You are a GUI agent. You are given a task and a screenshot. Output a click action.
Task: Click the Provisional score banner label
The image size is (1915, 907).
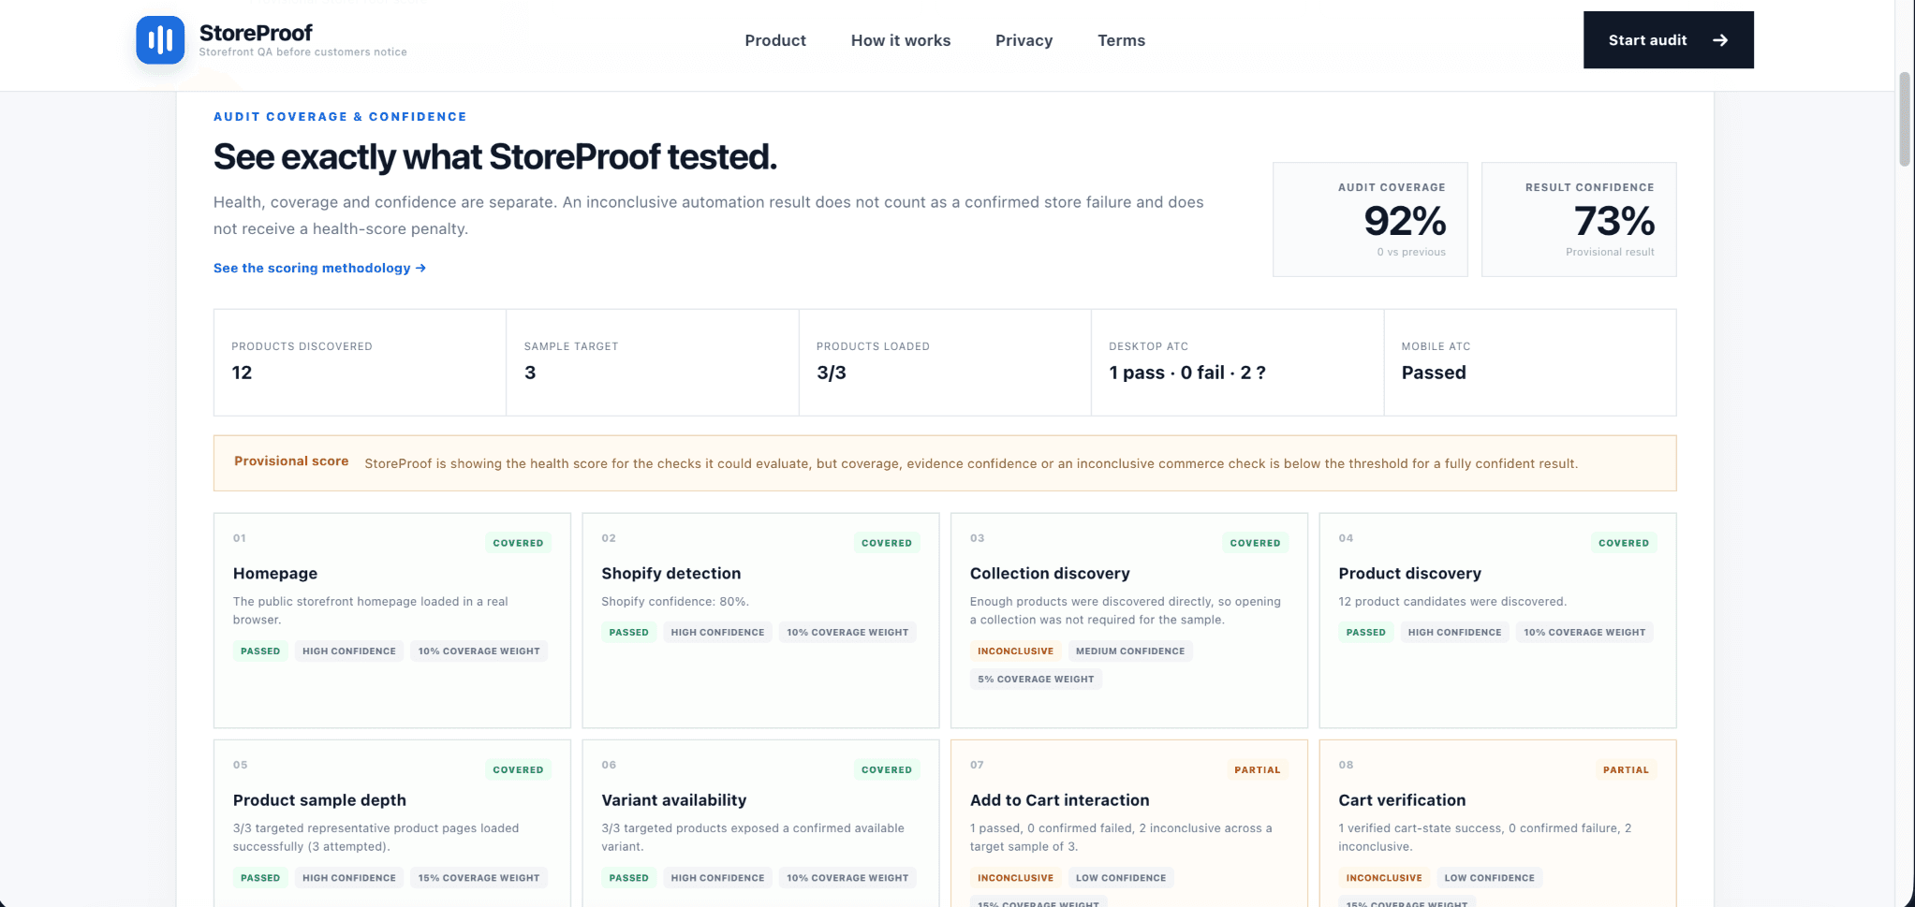point(291,461)
